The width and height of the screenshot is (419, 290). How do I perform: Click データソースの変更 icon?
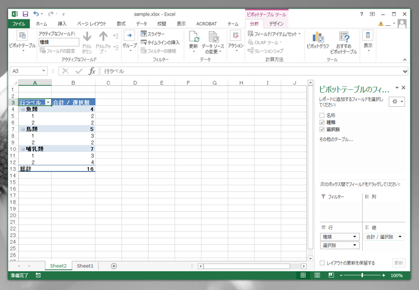pyautogui.click(x=213, y=37)
